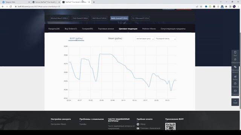Open the tab search chevron
Screen dimensions: 241x135
click(221, 2)
